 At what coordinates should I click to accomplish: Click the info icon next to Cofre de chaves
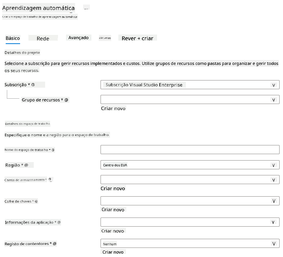tap(36, 201)
